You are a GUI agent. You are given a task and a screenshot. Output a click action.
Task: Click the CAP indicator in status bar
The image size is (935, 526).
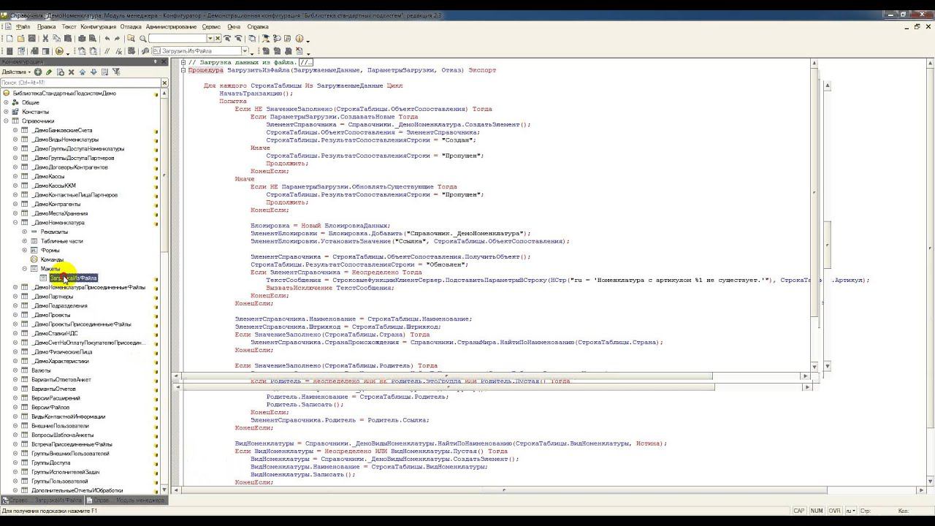(x=799, y=511)
